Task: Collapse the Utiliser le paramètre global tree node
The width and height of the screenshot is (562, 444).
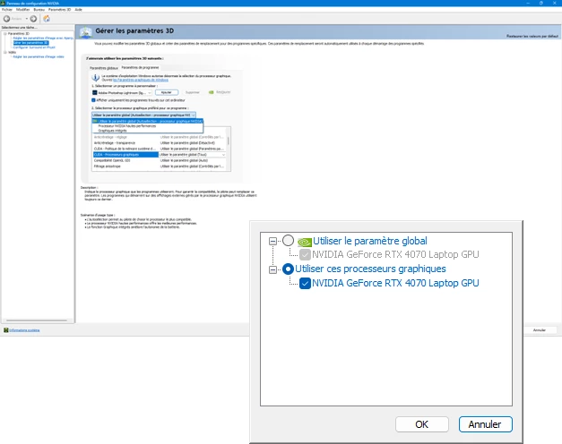Action: (272, 242)
